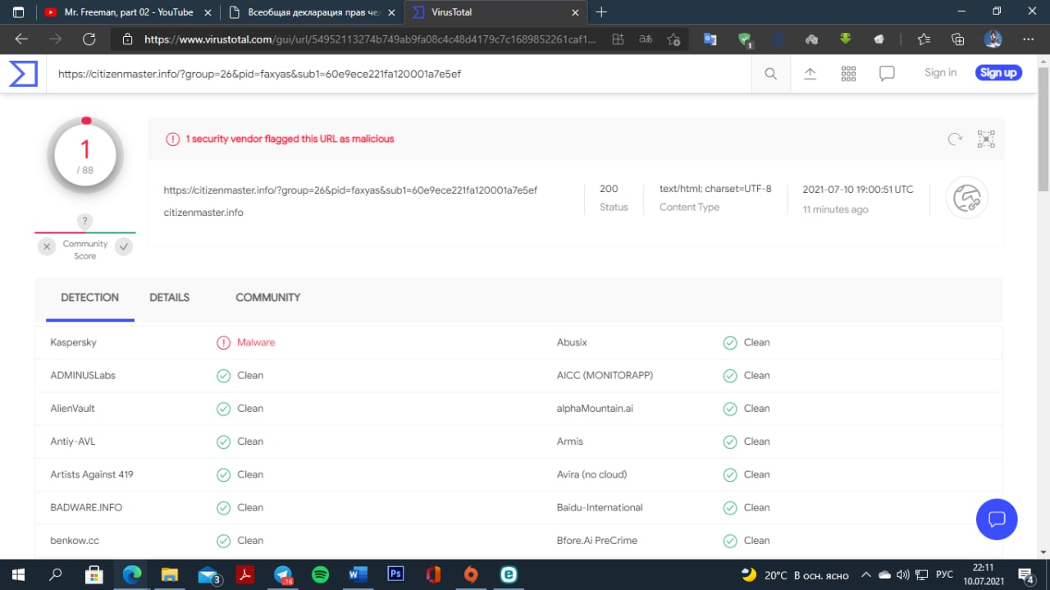Open the Google Translate extension icon
Viewport: 1050px width, 590px height.
point(710,39)
